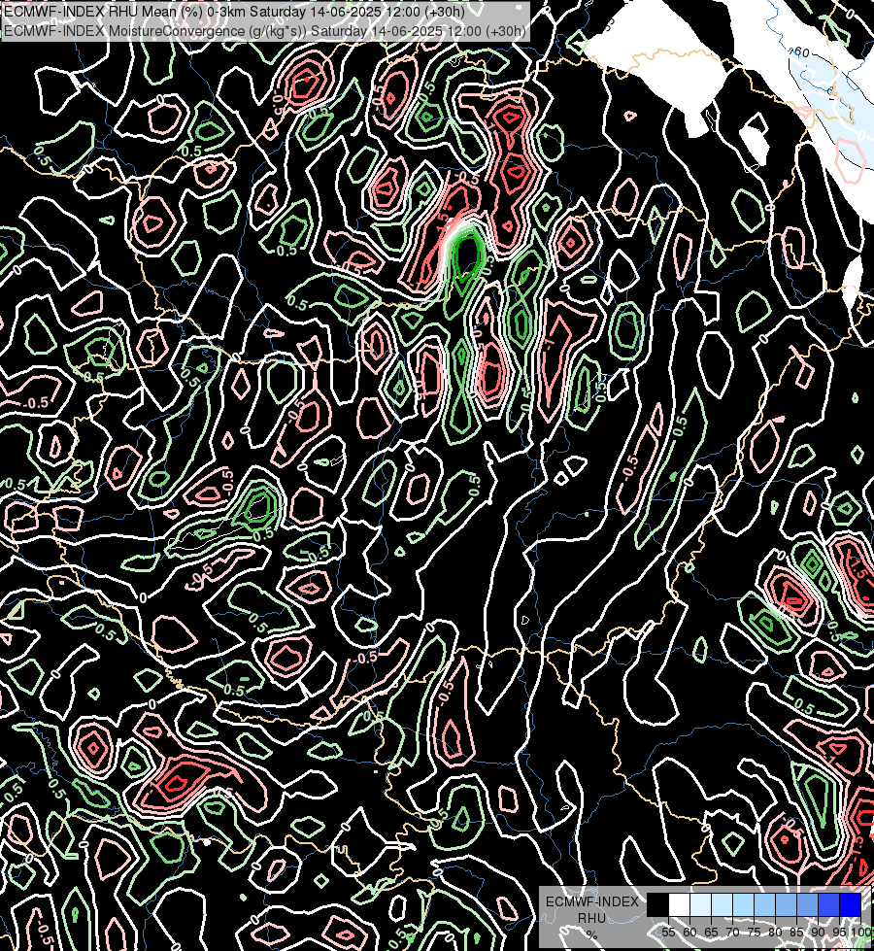874x951 pixels.
Task: Click the 60 humidity contour label
Action: coord(802,52)
